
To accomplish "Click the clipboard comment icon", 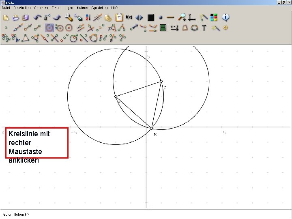I will (x=119, y=17).
